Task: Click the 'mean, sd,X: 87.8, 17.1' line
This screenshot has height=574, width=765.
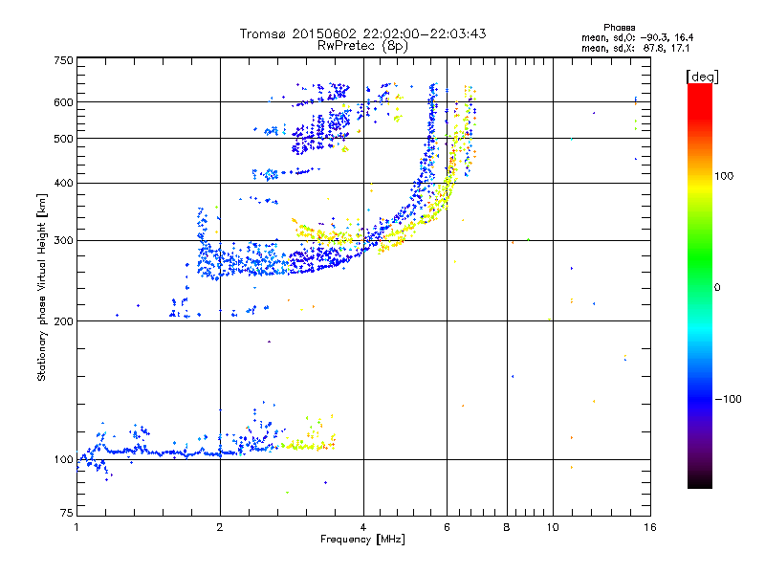Action: click(x=635, y=48)
